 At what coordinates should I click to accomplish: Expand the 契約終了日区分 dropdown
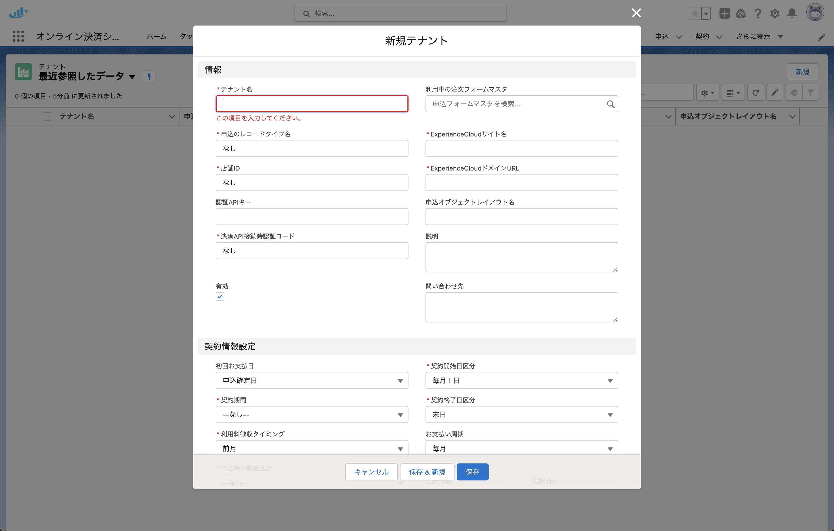click(x=521, y=414)
